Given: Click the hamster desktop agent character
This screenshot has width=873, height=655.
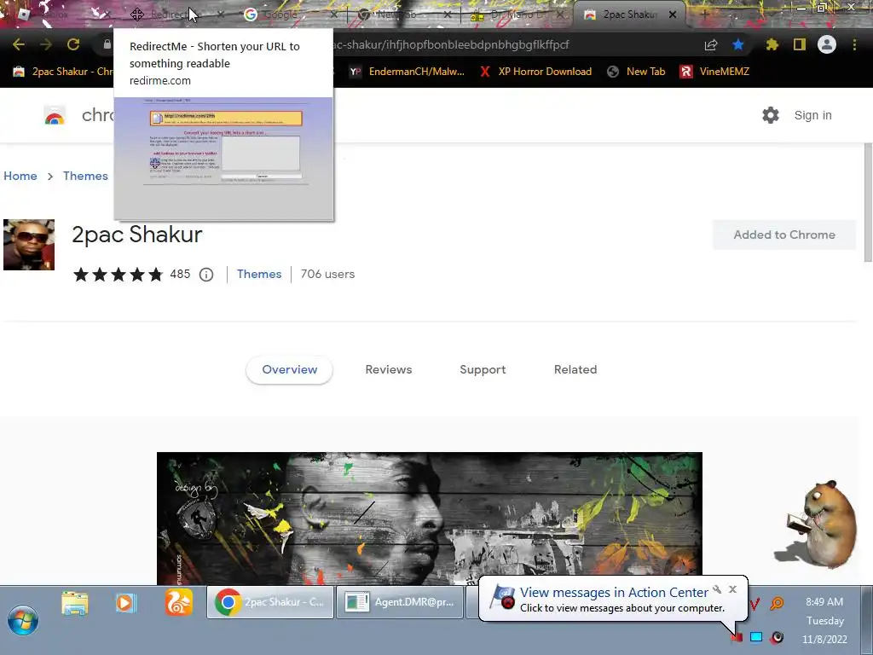Looking at the screenshot, I should tap(816, 525).
